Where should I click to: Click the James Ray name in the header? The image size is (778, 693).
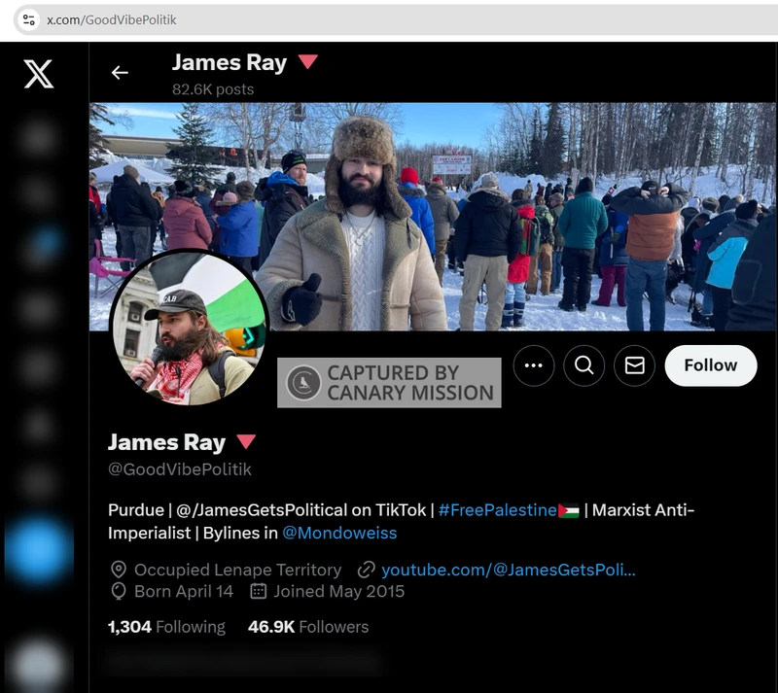[230, 63]
